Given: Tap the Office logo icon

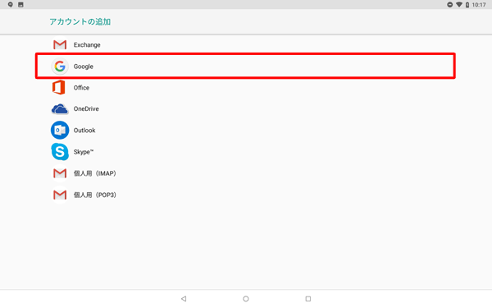Looking at the screenshot, I should tap(59, 87).
